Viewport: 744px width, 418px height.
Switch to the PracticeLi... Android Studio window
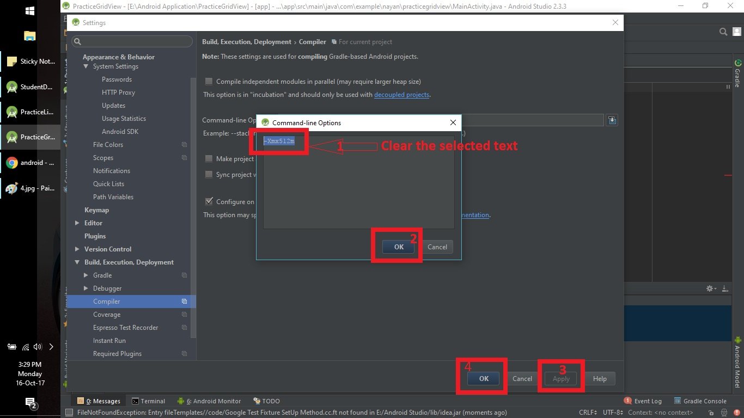tap(30, 112)
